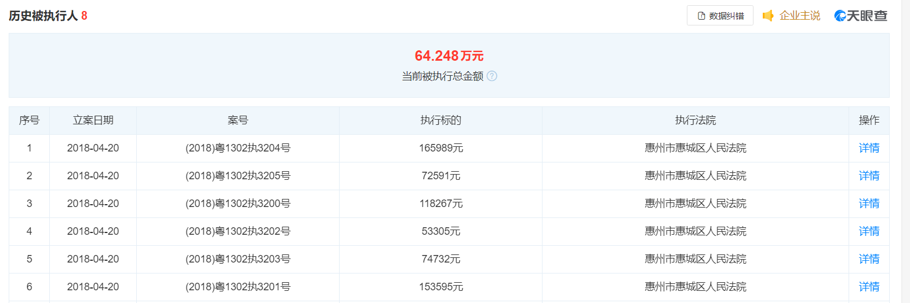The image size is (910, 303).
Task: View 详情 for the 74732元 row
Action: click(868, 259)
